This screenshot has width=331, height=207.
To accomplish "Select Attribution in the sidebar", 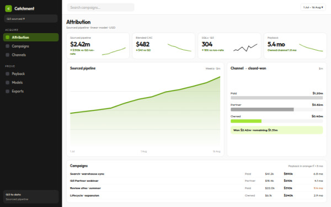I will point(31,37).
